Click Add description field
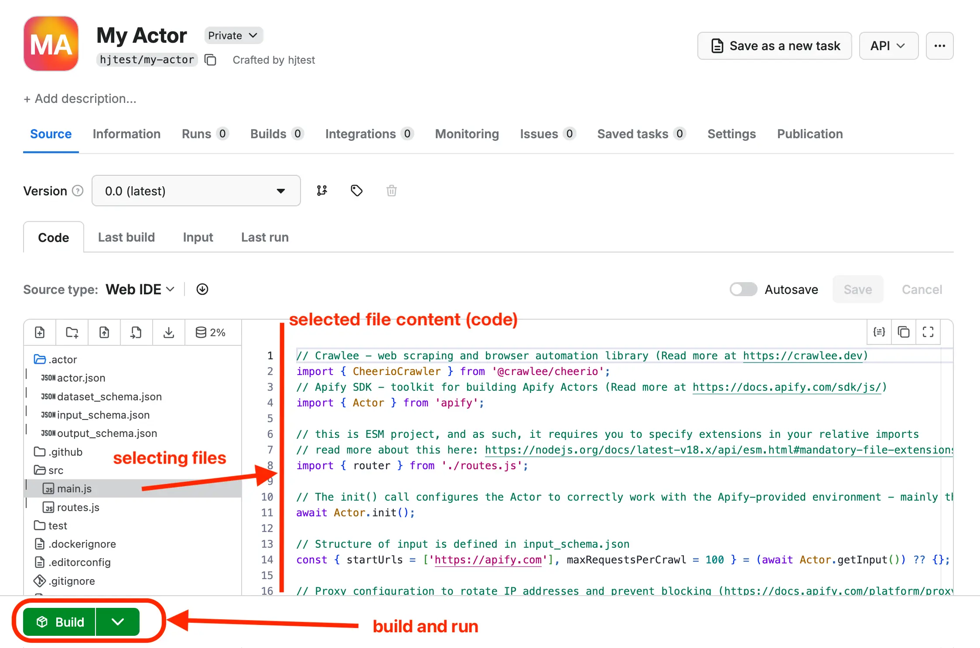Viewport: 980px width, 648px height. click(80, 99)
